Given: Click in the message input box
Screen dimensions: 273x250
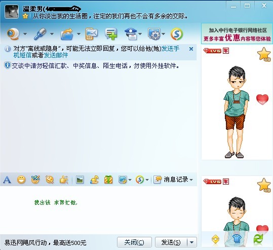Looking at the screenshot, I should click(x=98, y=210).
